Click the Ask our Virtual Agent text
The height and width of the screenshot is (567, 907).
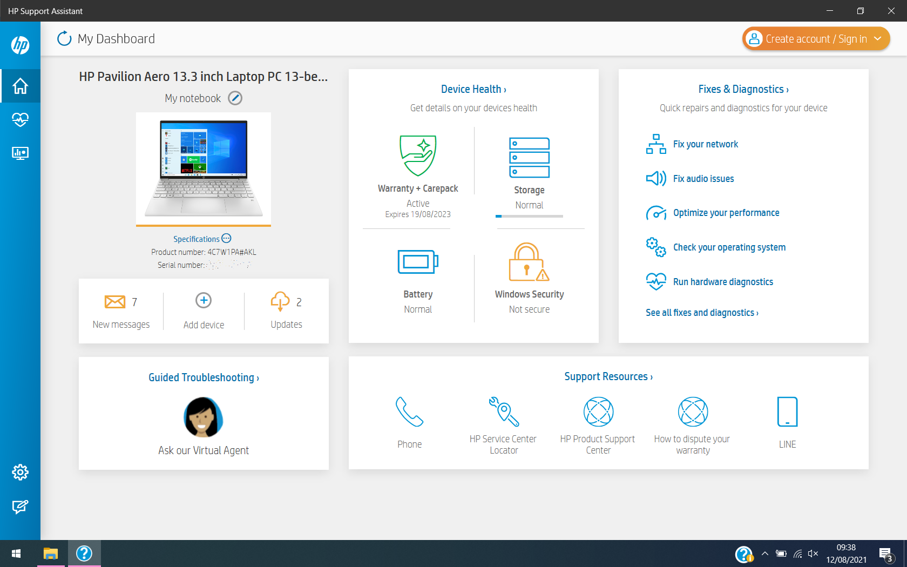[204, 450]
